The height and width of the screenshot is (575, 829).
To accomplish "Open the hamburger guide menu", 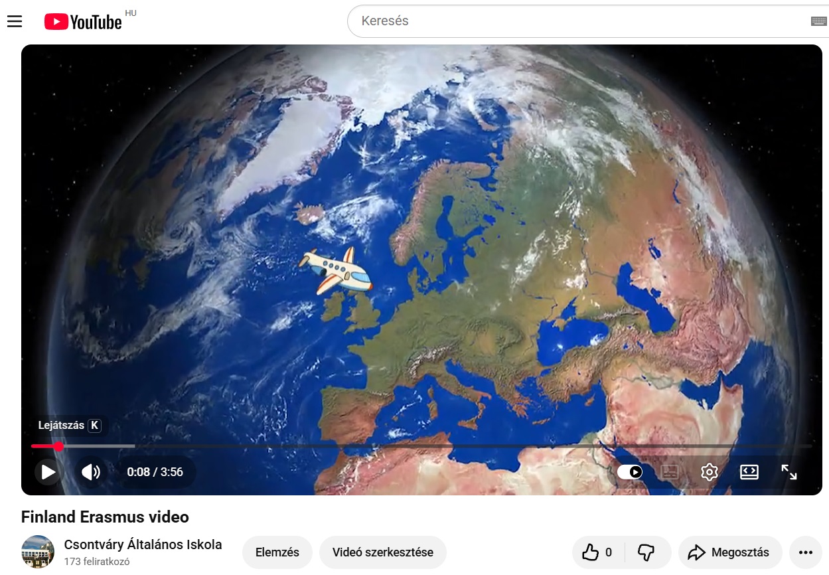I will tap(15, 21).
